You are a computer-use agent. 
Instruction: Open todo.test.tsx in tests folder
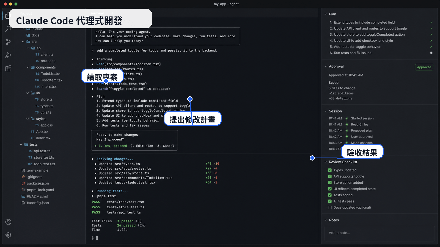tap(44, 164)
